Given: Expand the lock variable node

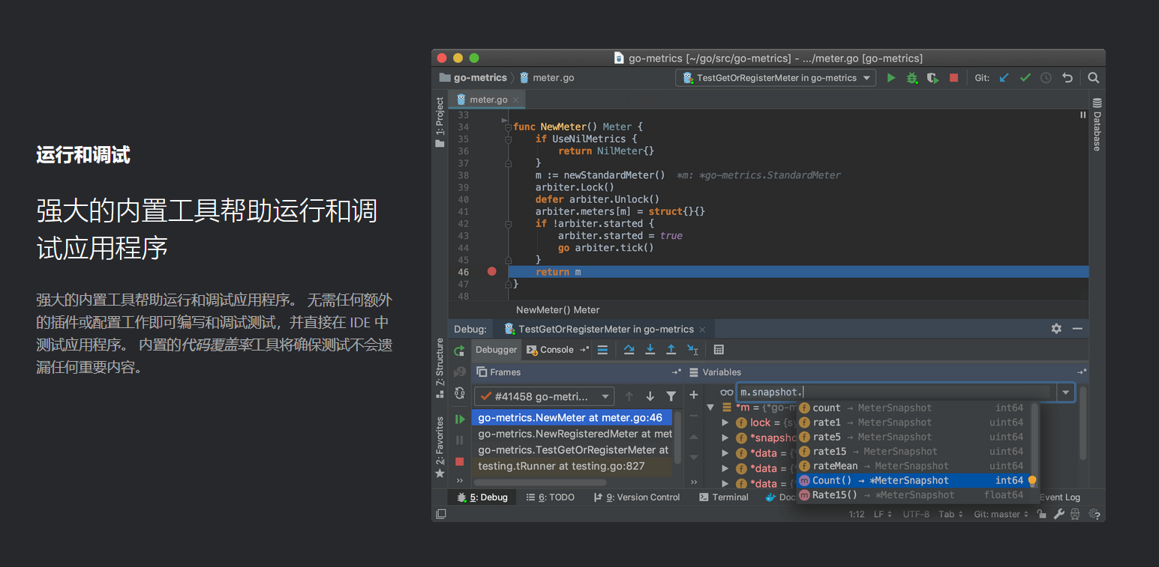Looking at the screenshot, I should pos(725,422).
